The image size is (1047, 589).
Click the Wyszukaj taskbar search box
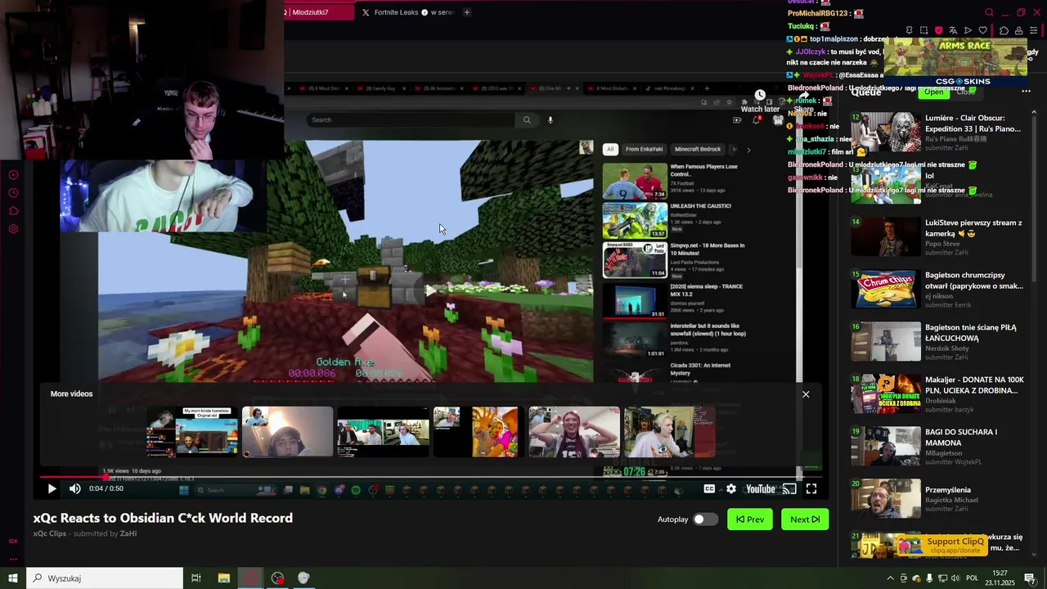[x=105, y=578]
